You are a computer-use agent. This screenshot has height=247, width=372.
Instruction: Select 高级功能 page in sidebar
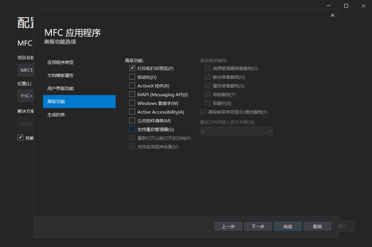click(x=79, y=101)
